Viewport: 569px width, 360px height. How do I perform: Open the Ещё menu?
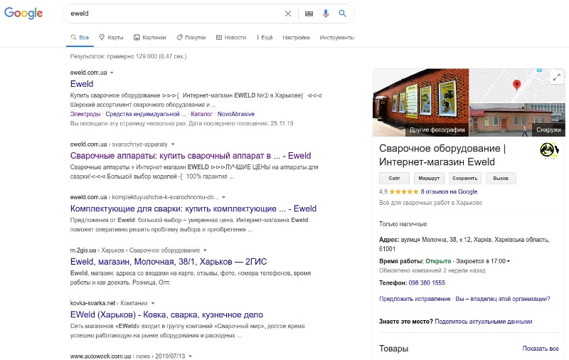[264, 38]
